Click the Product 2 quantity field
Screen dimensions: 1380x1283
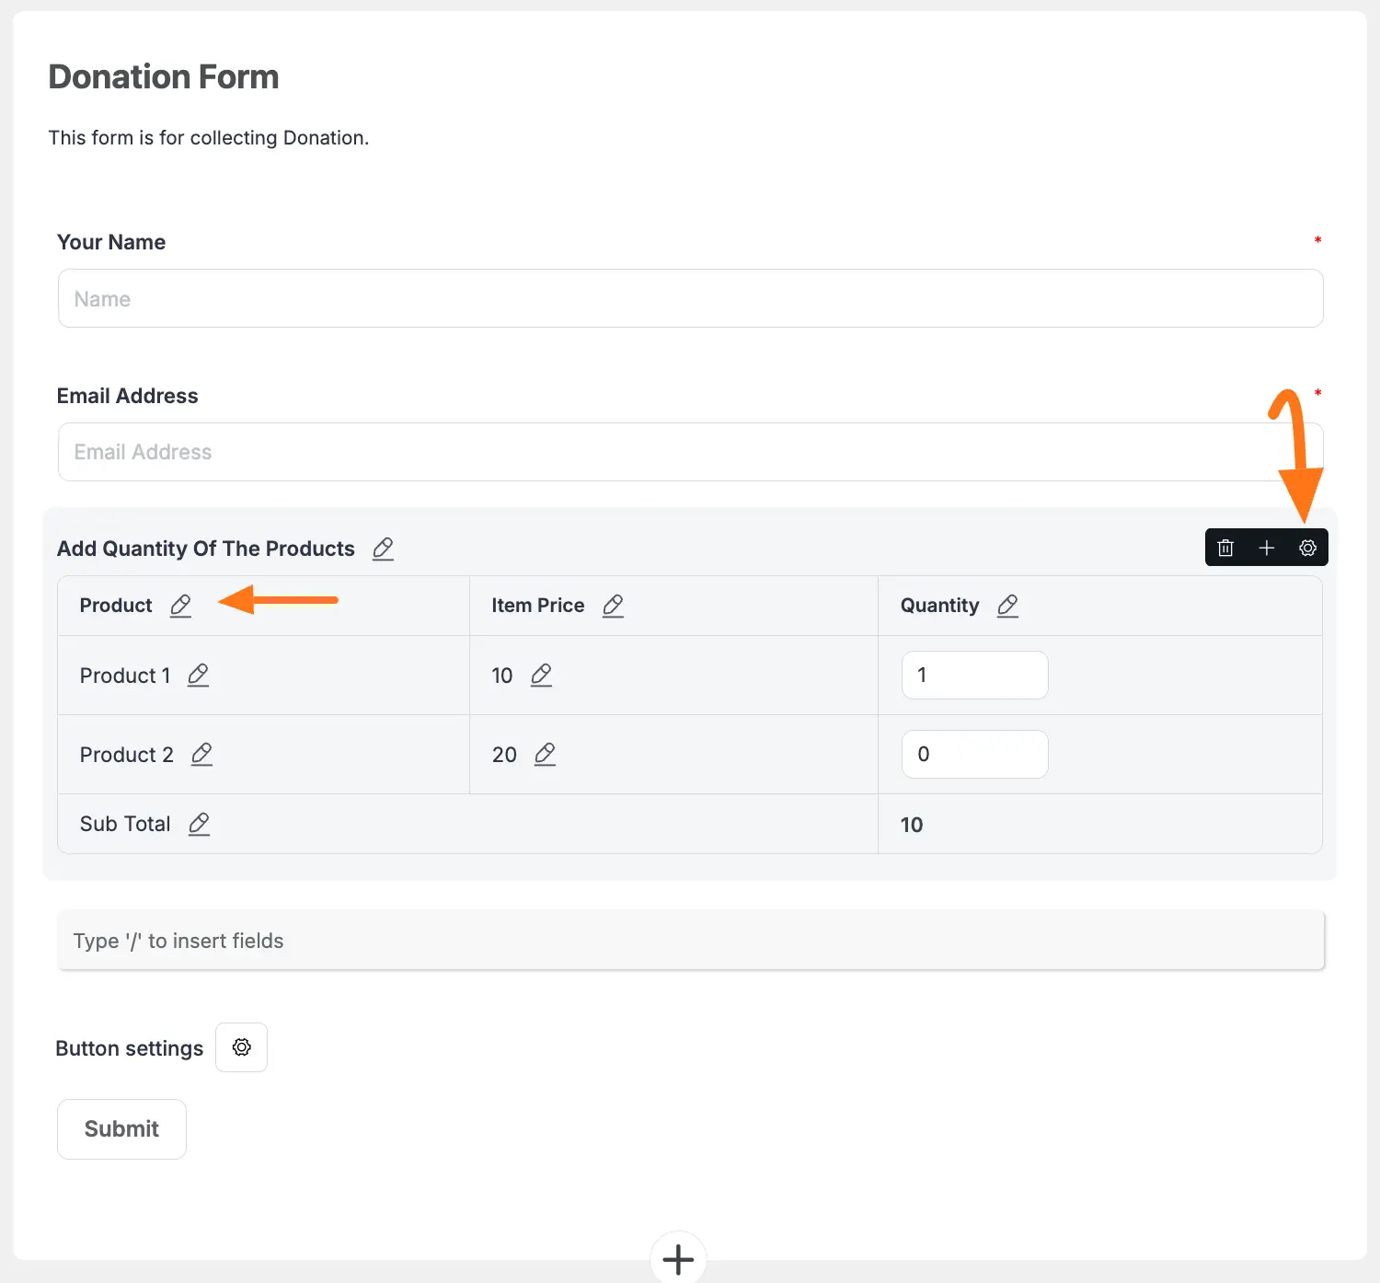click(x=974, y=755)
